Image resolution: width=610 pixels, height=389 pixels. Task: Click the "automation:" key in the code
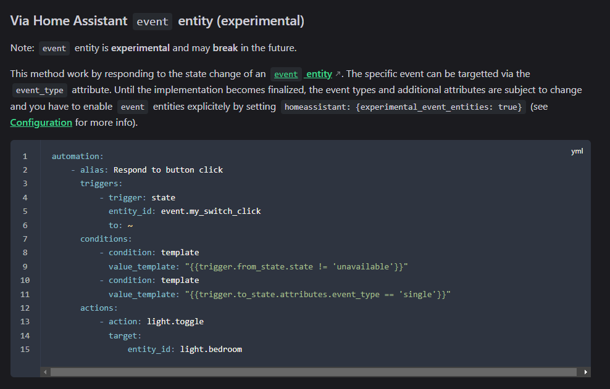[x=78, y=156]
